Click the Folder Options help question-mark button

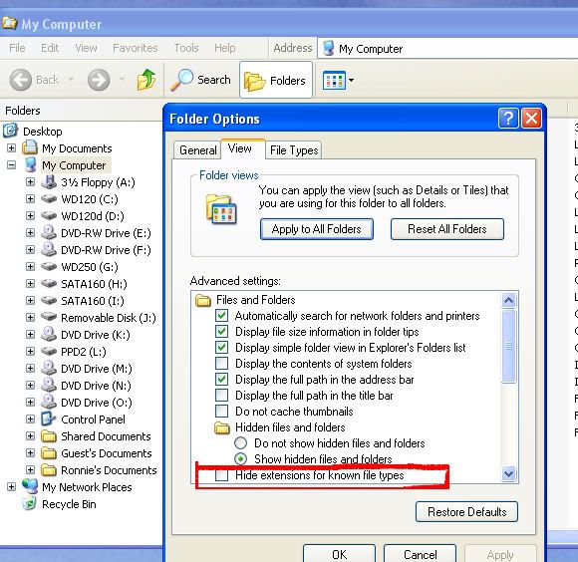(508, 119)
